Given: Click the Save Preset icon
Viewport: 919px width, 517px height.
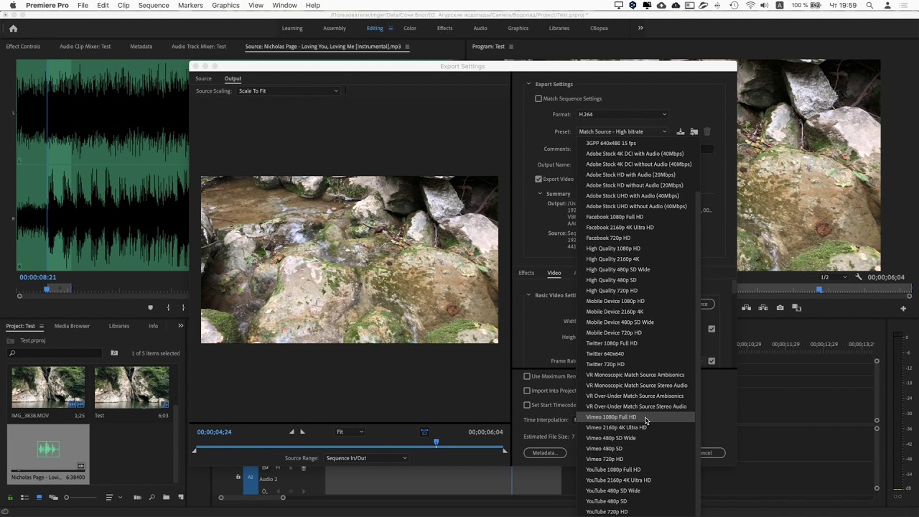Looking at the screenshot, I should (681, 131).
